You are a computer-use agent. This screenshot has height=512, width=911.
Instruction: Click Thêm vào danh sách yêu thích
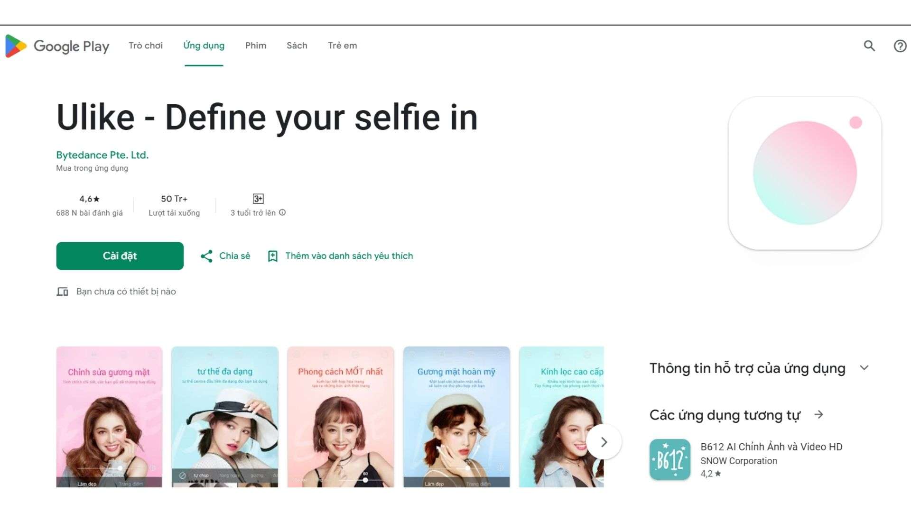[341, 256]
